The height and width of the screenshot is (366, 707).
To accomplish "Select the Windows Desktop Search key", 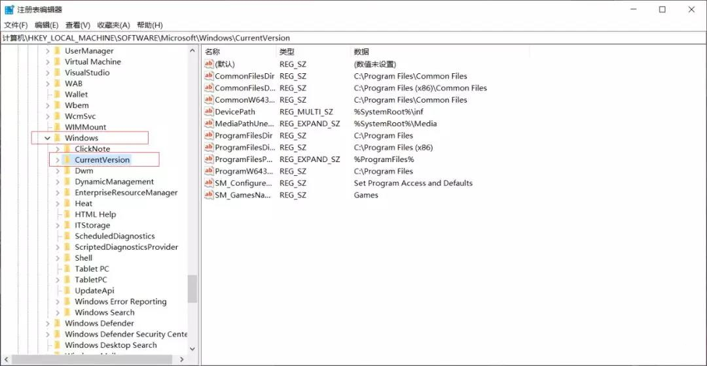I will 111,345.
